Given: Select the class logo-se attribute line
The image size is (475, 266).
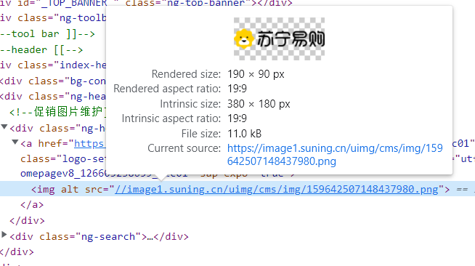Looking at the screenshot, I should pos(63,158).
